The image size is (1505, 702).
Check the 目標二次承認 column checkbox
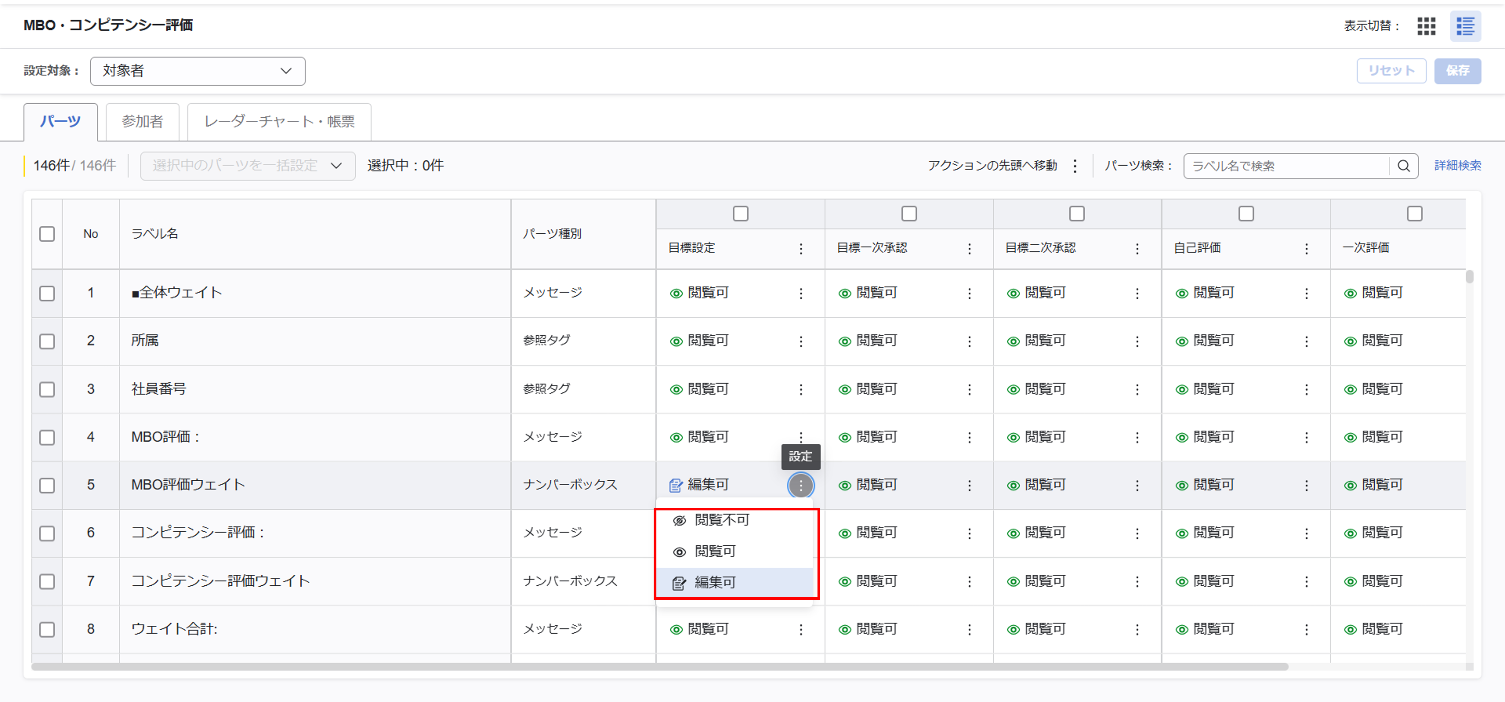tap(1076, 214)
